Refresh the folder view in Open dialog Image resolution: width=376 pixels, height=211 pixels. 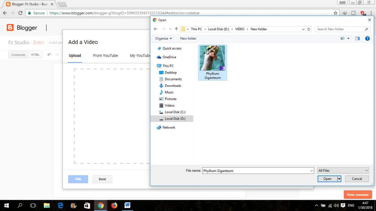309,29
